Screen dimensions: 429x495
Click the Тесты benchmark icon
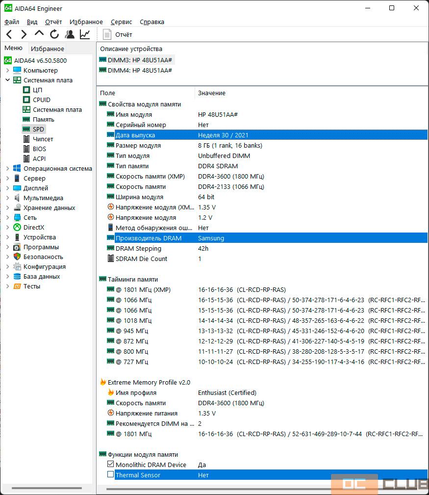(x=17, y=287)
